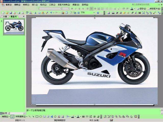Select the Crop tool
The width and height of the screenshot is (163, 122).
click(x=132, y=13)
